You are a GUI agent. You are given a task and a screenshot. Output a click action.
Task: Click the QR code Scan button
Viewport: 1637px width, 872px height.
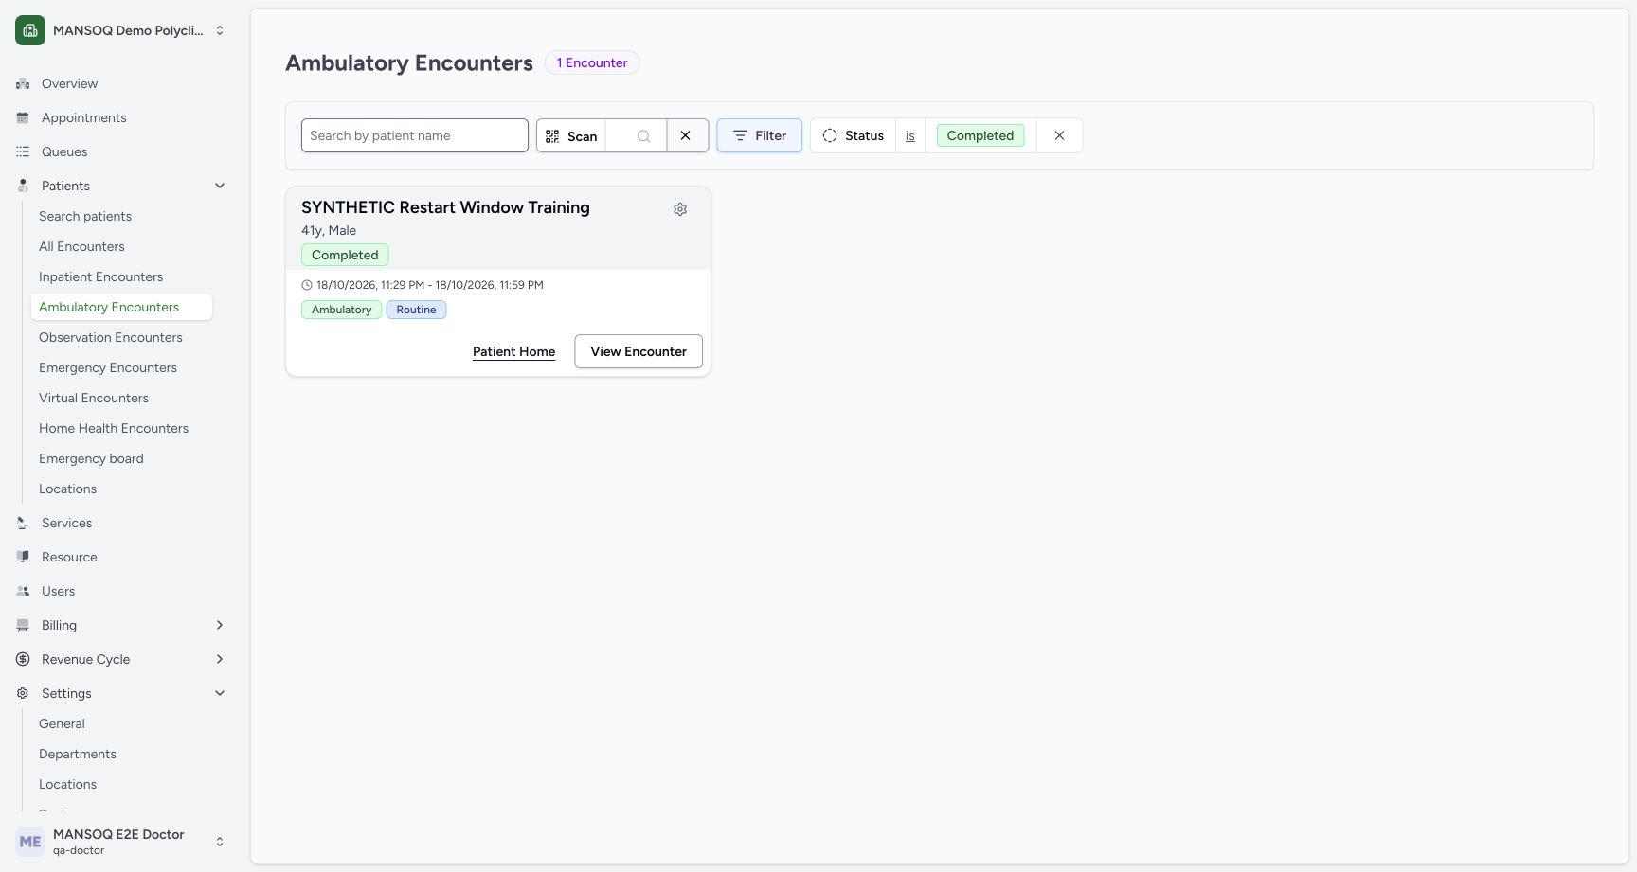571,135
